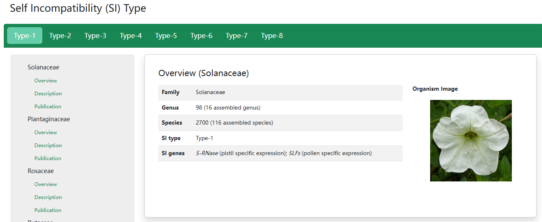Click the Type-5 tab

click(166, 36)
